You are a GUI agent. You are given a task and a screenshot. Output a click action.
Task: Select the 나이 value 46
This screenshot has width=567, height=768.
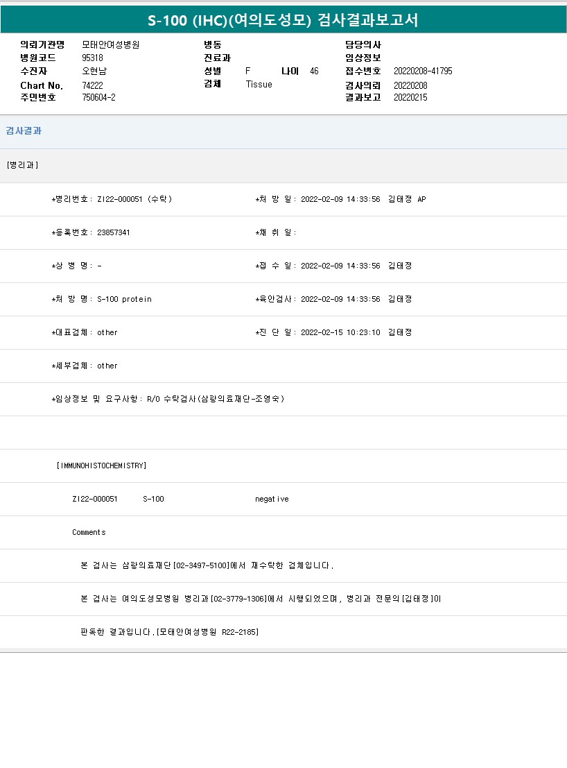(x=314, y=71)
